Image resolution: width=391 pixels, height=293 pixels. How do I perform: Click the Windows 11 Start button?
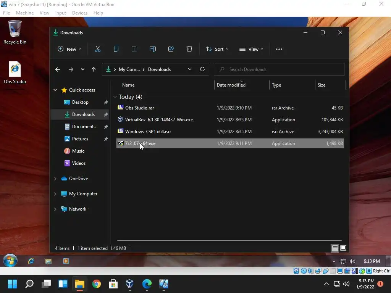12,284
